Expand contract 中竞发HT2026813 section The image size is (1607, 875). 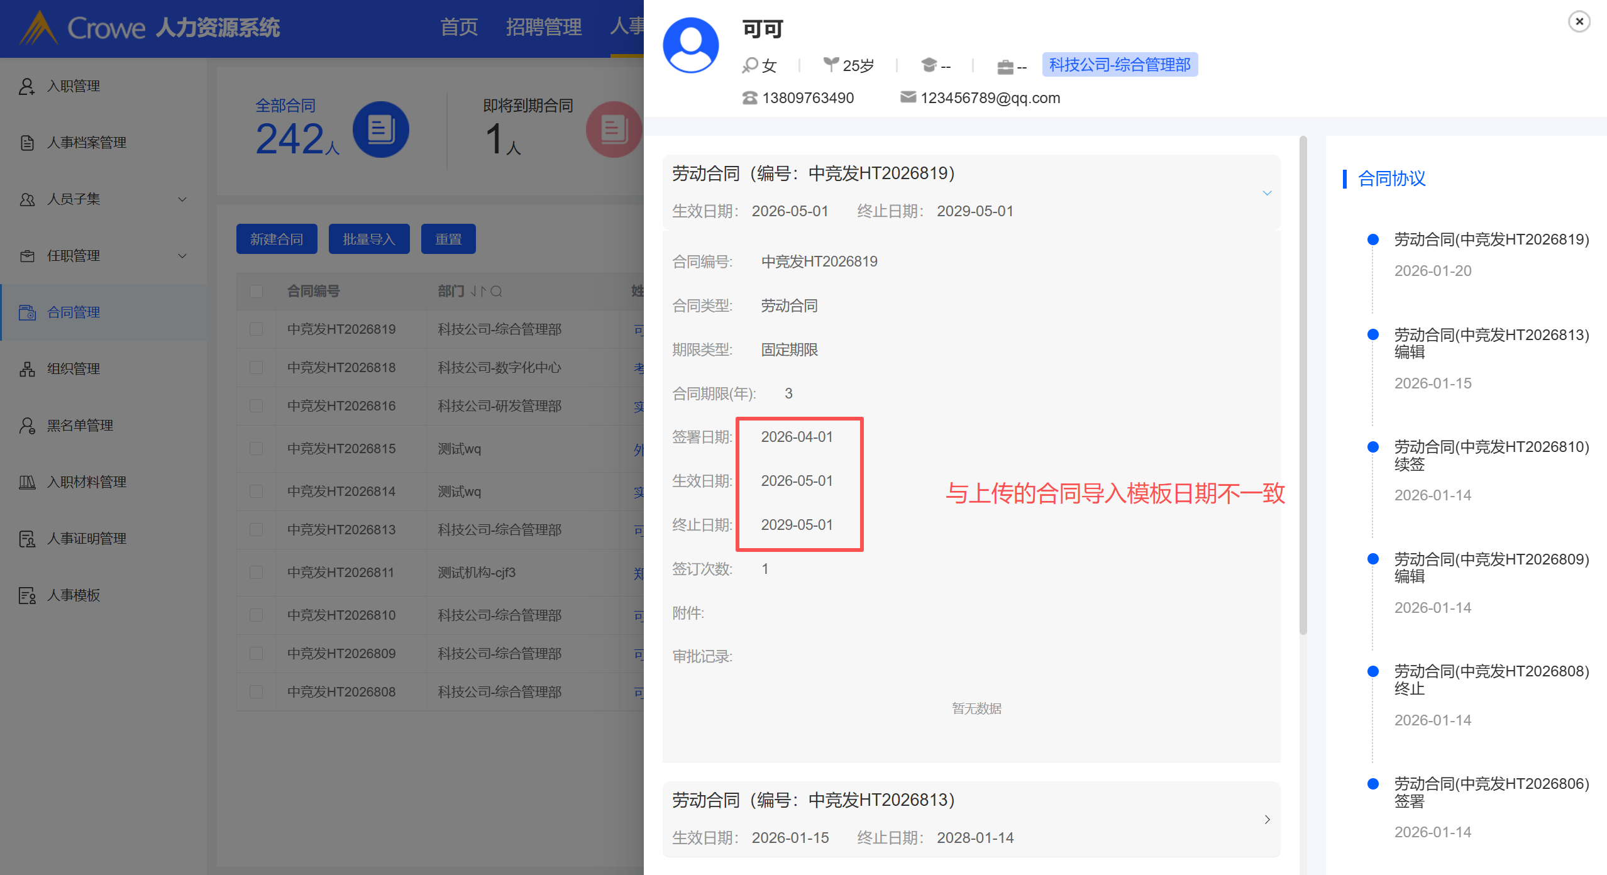coord(1267,819)
